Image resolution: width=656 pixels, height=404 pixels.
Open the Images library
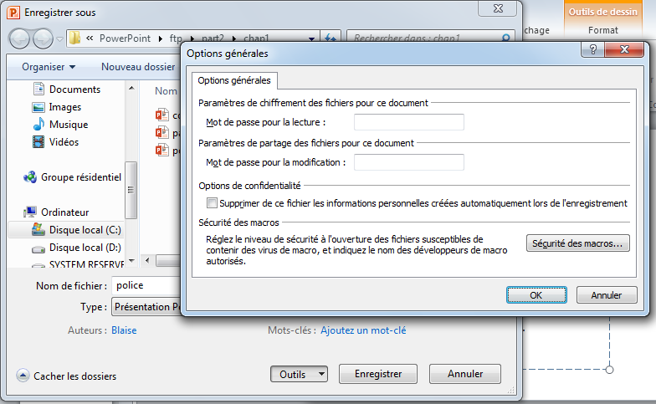tap(57, 107)
